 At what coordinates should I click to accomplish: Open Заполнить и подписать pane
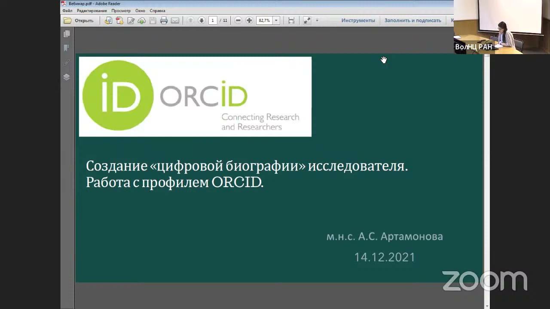coord(412,20)
